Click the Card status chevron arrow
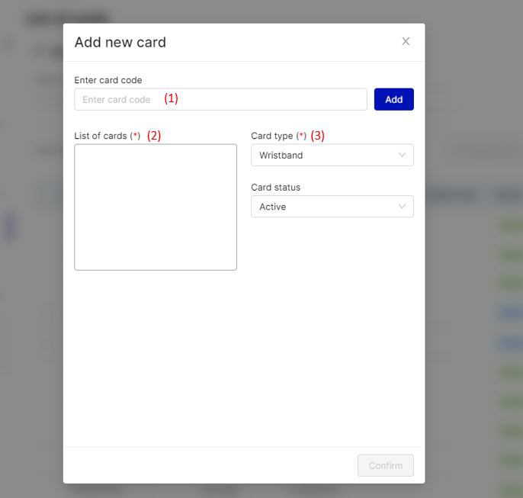 (403, 207)
